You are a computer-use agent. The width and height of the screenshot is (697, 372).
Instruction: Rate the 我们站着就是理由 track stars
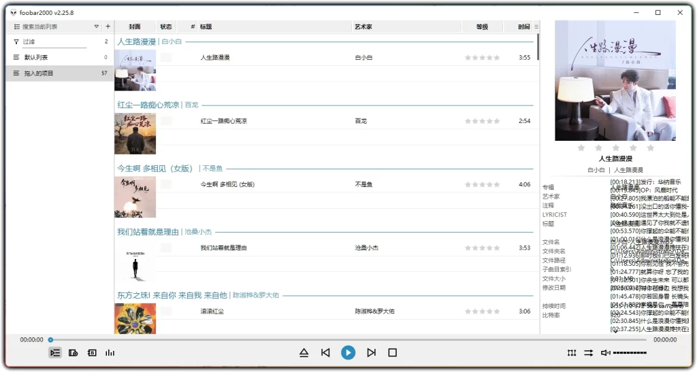[x=483, y=248]
